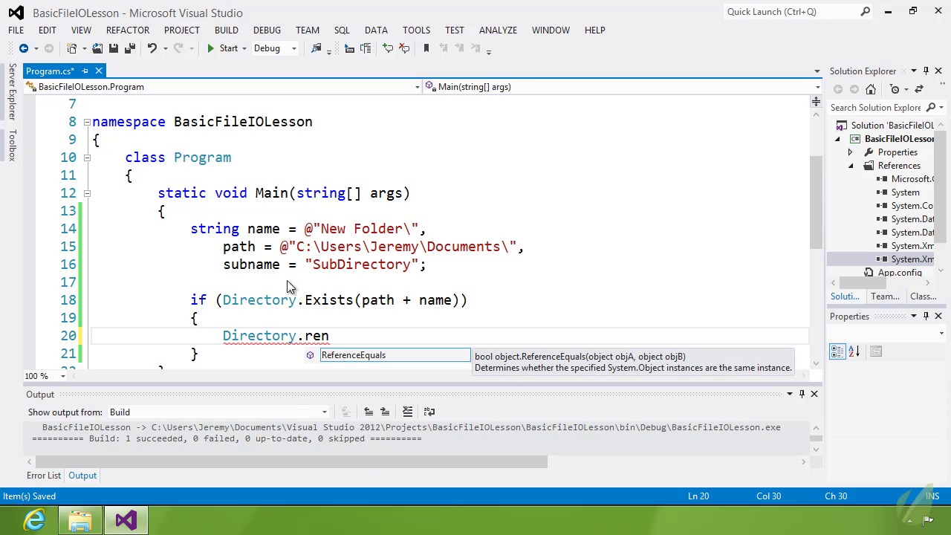Open the DEBUG menu

coord(267,30)
